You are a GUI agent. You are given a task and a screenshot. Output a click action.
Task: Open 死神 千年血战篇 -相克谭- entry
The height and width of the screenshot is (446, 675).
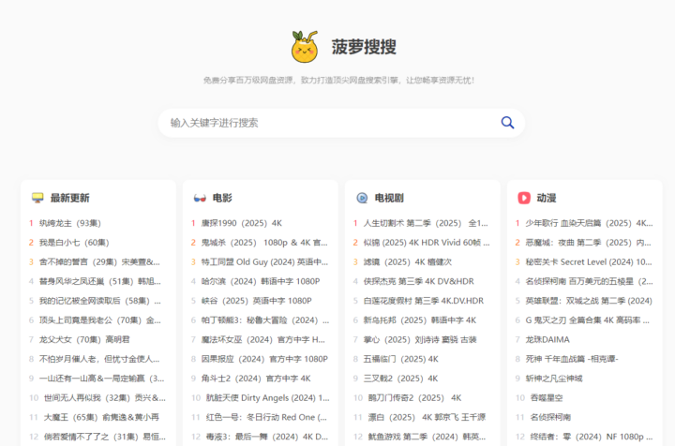coord(572,359)
